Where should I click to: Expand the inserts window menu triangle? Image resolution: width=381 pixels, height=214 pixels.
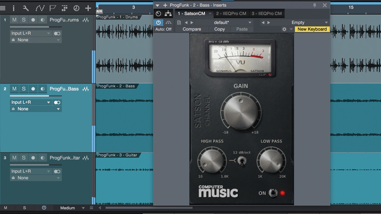(x=157, y=5)
